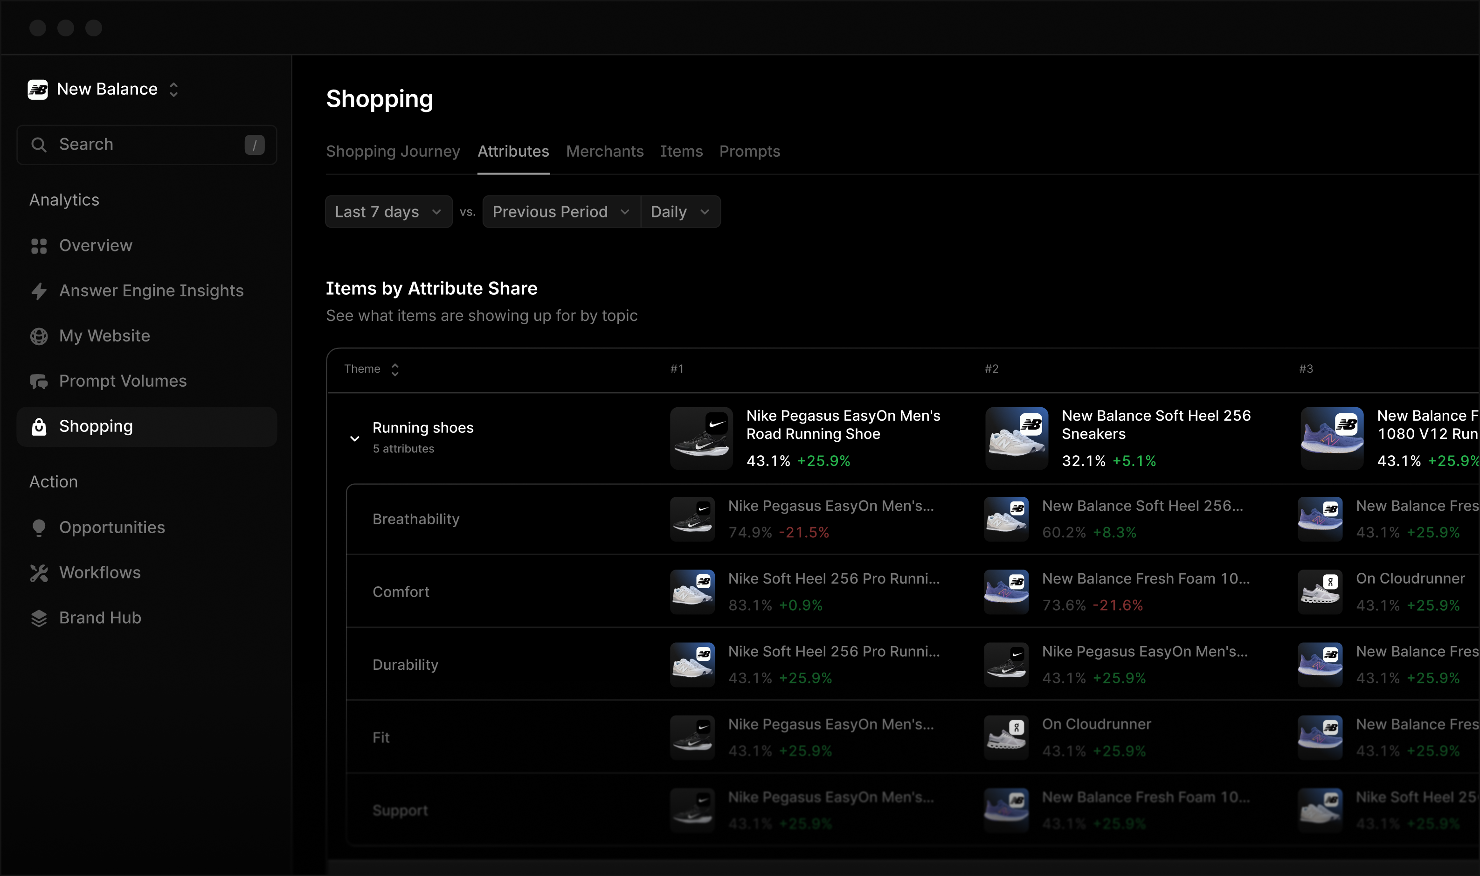Switch to the Shopping Journey tab
Image resolution: width=1480 pixels, height=876 pixels.
393,152
